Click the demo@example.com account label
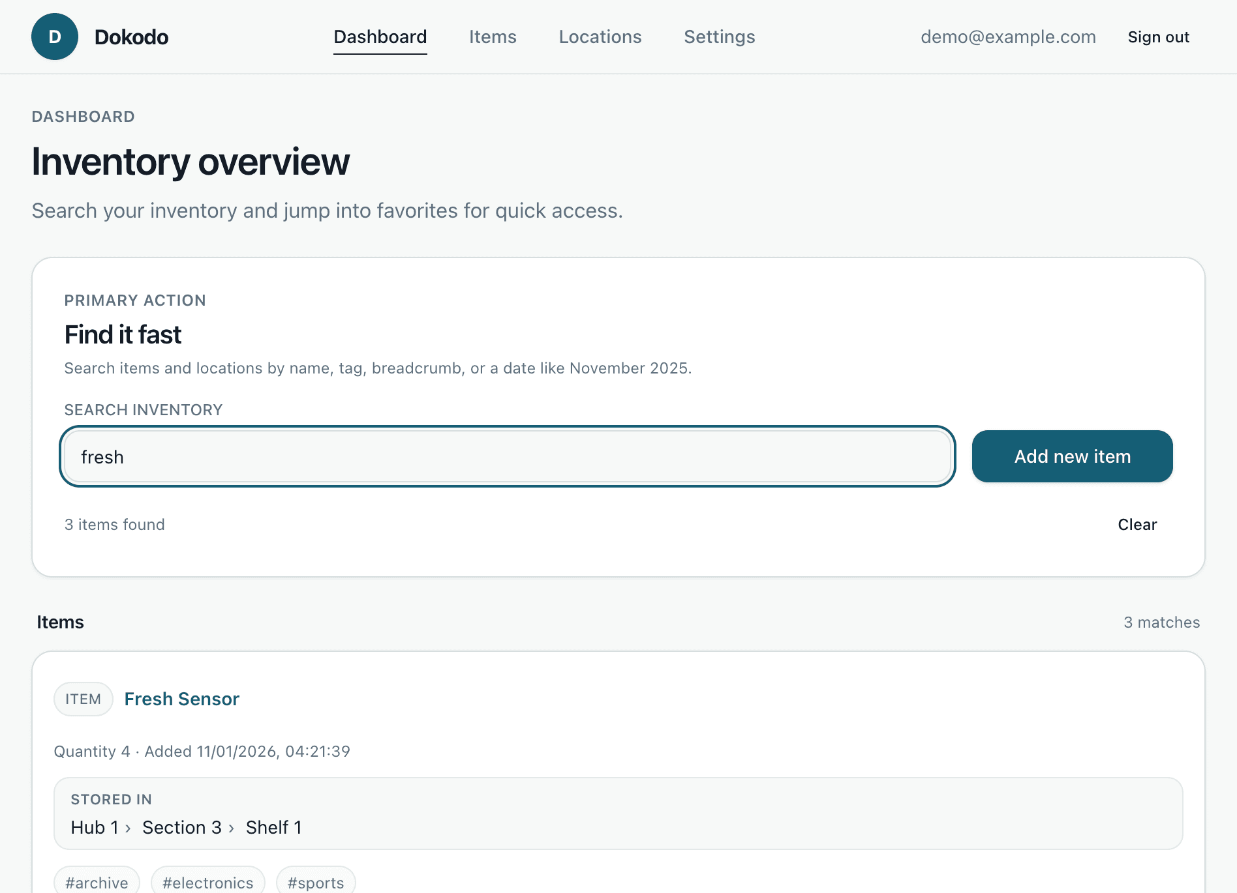Screen dimensions: 1237x893 click(x=1008, y=37)
